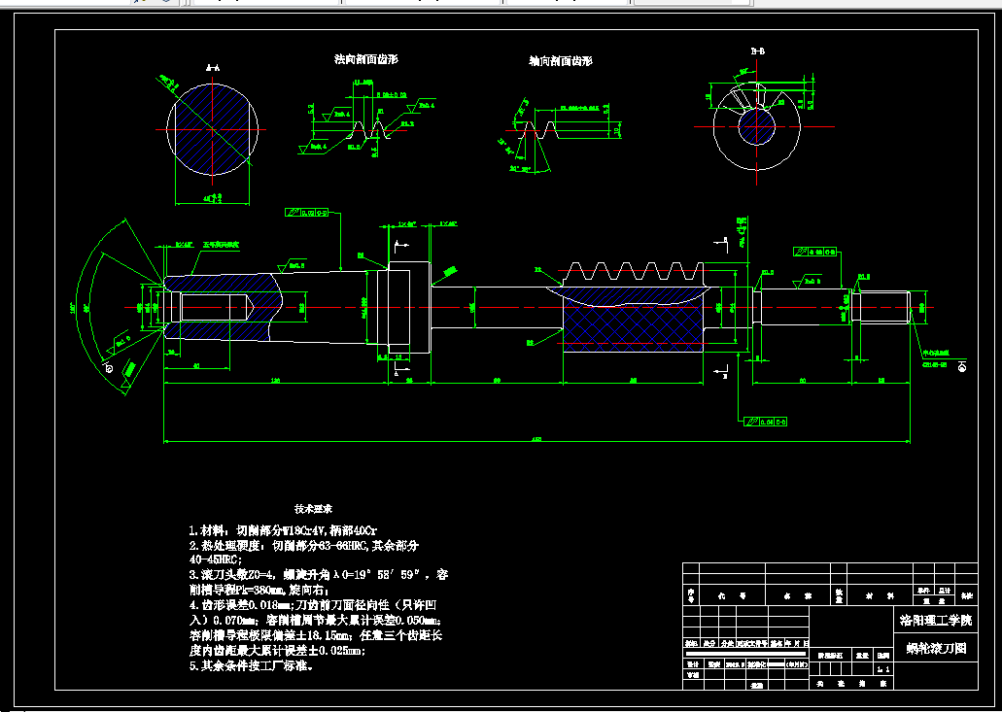Click 洛阳理工学院 in the title block

click(x=936, y=620)
